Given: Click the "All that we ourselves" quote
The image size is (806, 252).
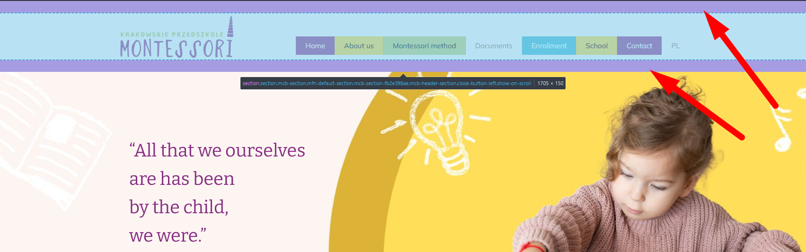Looking at the screenshot, I should click(x=217, y=150).
